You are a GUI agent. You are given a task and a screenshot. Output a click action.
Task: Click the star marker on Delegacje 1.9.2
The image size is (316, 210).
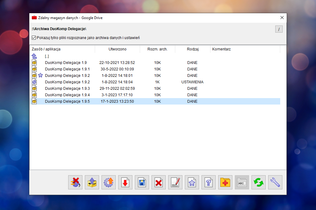pos(40,75)
